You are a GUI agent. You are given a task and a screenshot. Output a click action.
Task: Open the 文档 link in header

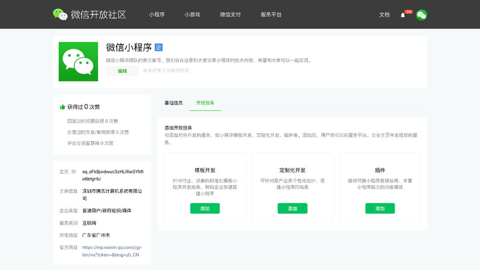385,15
